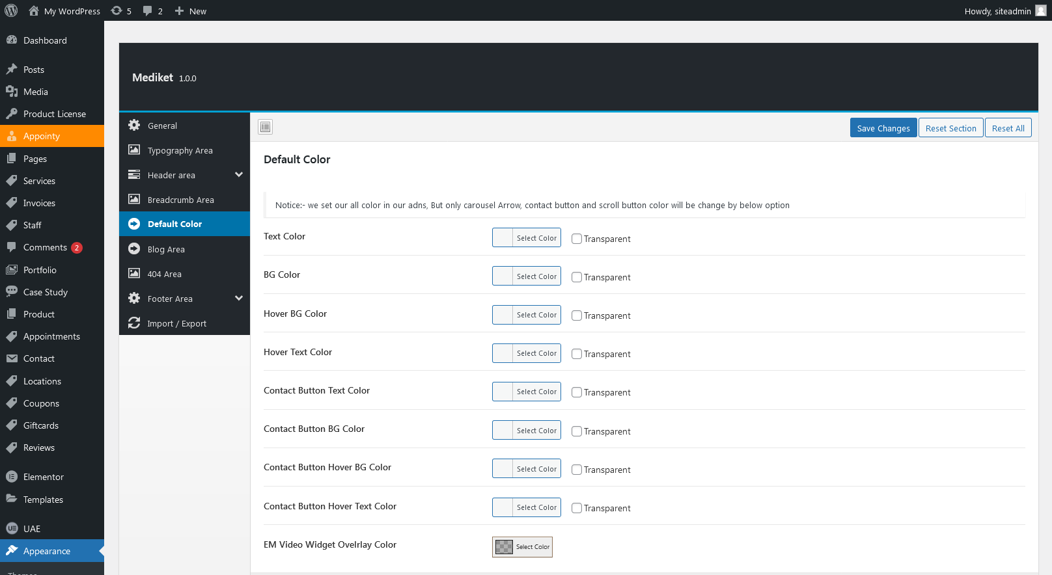Click the expand-all sections icon
1052x575 pixels.
pyautogui.click(x=265, y=127)
